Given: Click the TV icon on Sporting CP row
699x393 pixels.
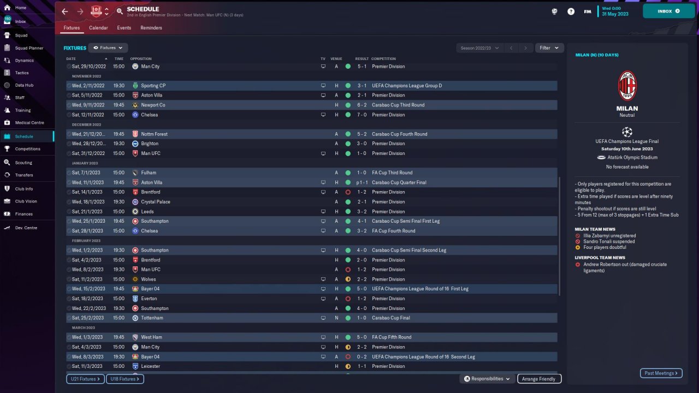Looking at the screenshot, I should (x=323, y=86).
